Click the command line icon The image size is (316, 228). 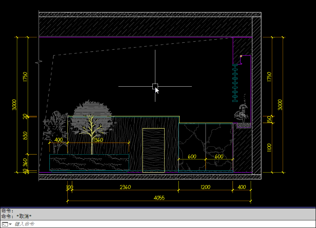coord(4,224)
